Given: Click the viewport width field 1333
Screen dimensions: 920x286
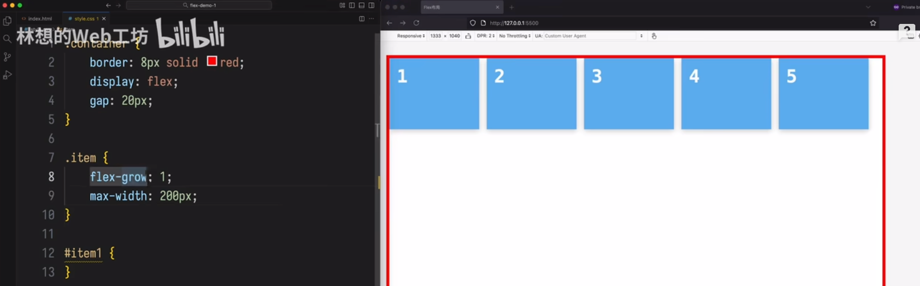Looking at the screenshot, I should tap(436, 36).
